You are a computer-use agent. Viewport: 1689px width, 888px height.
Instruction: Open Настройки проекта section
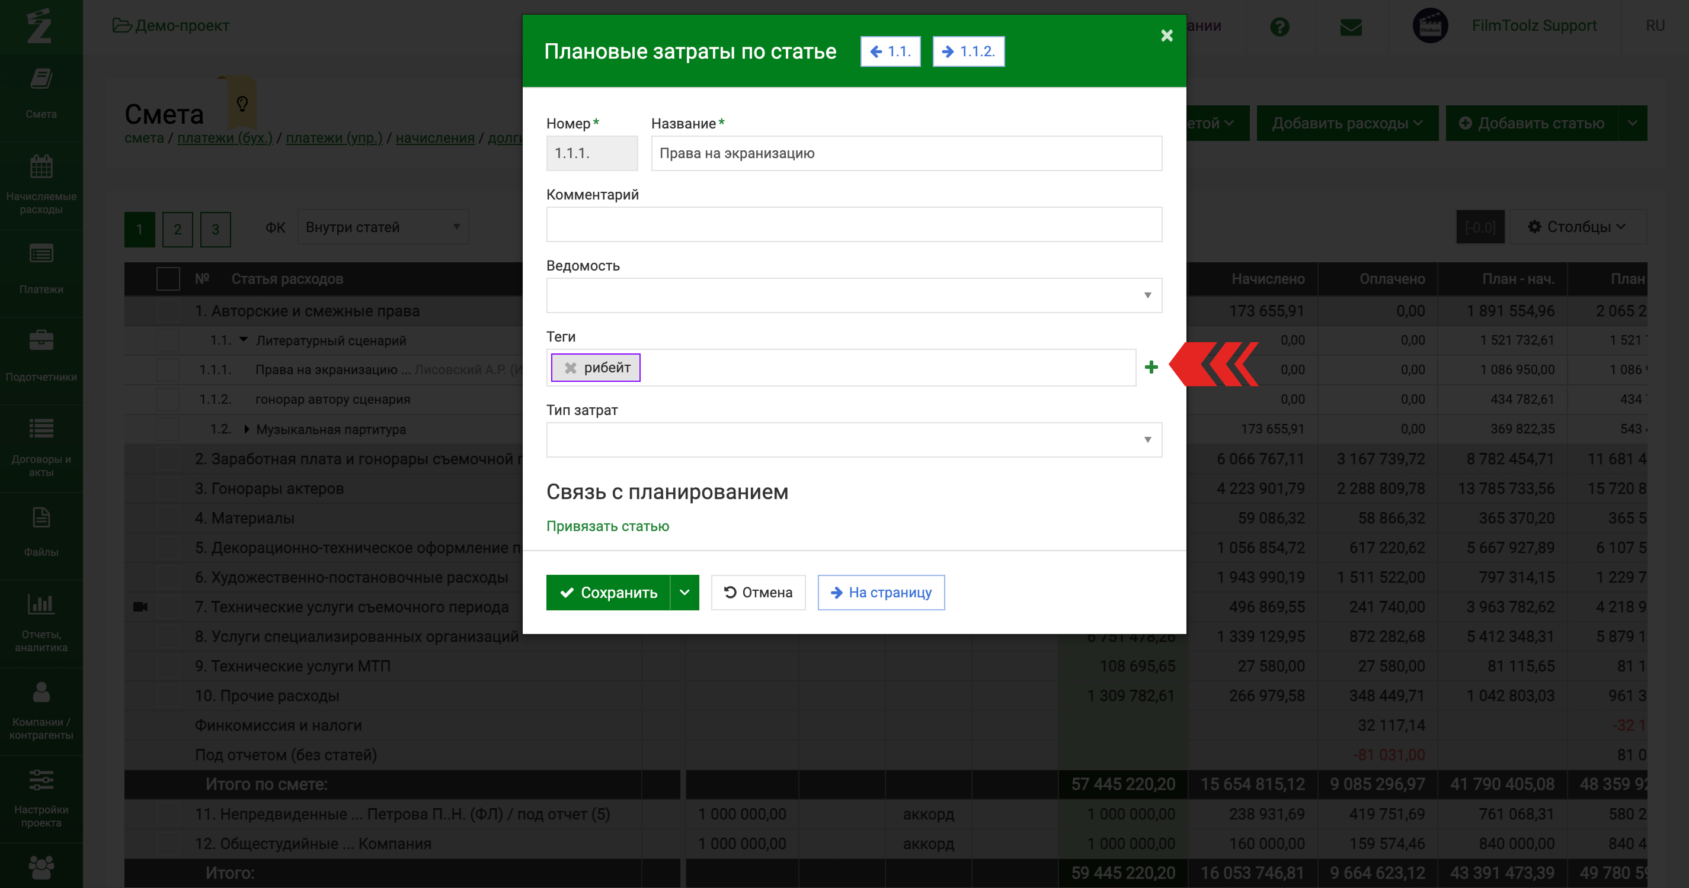click(41, 798)
